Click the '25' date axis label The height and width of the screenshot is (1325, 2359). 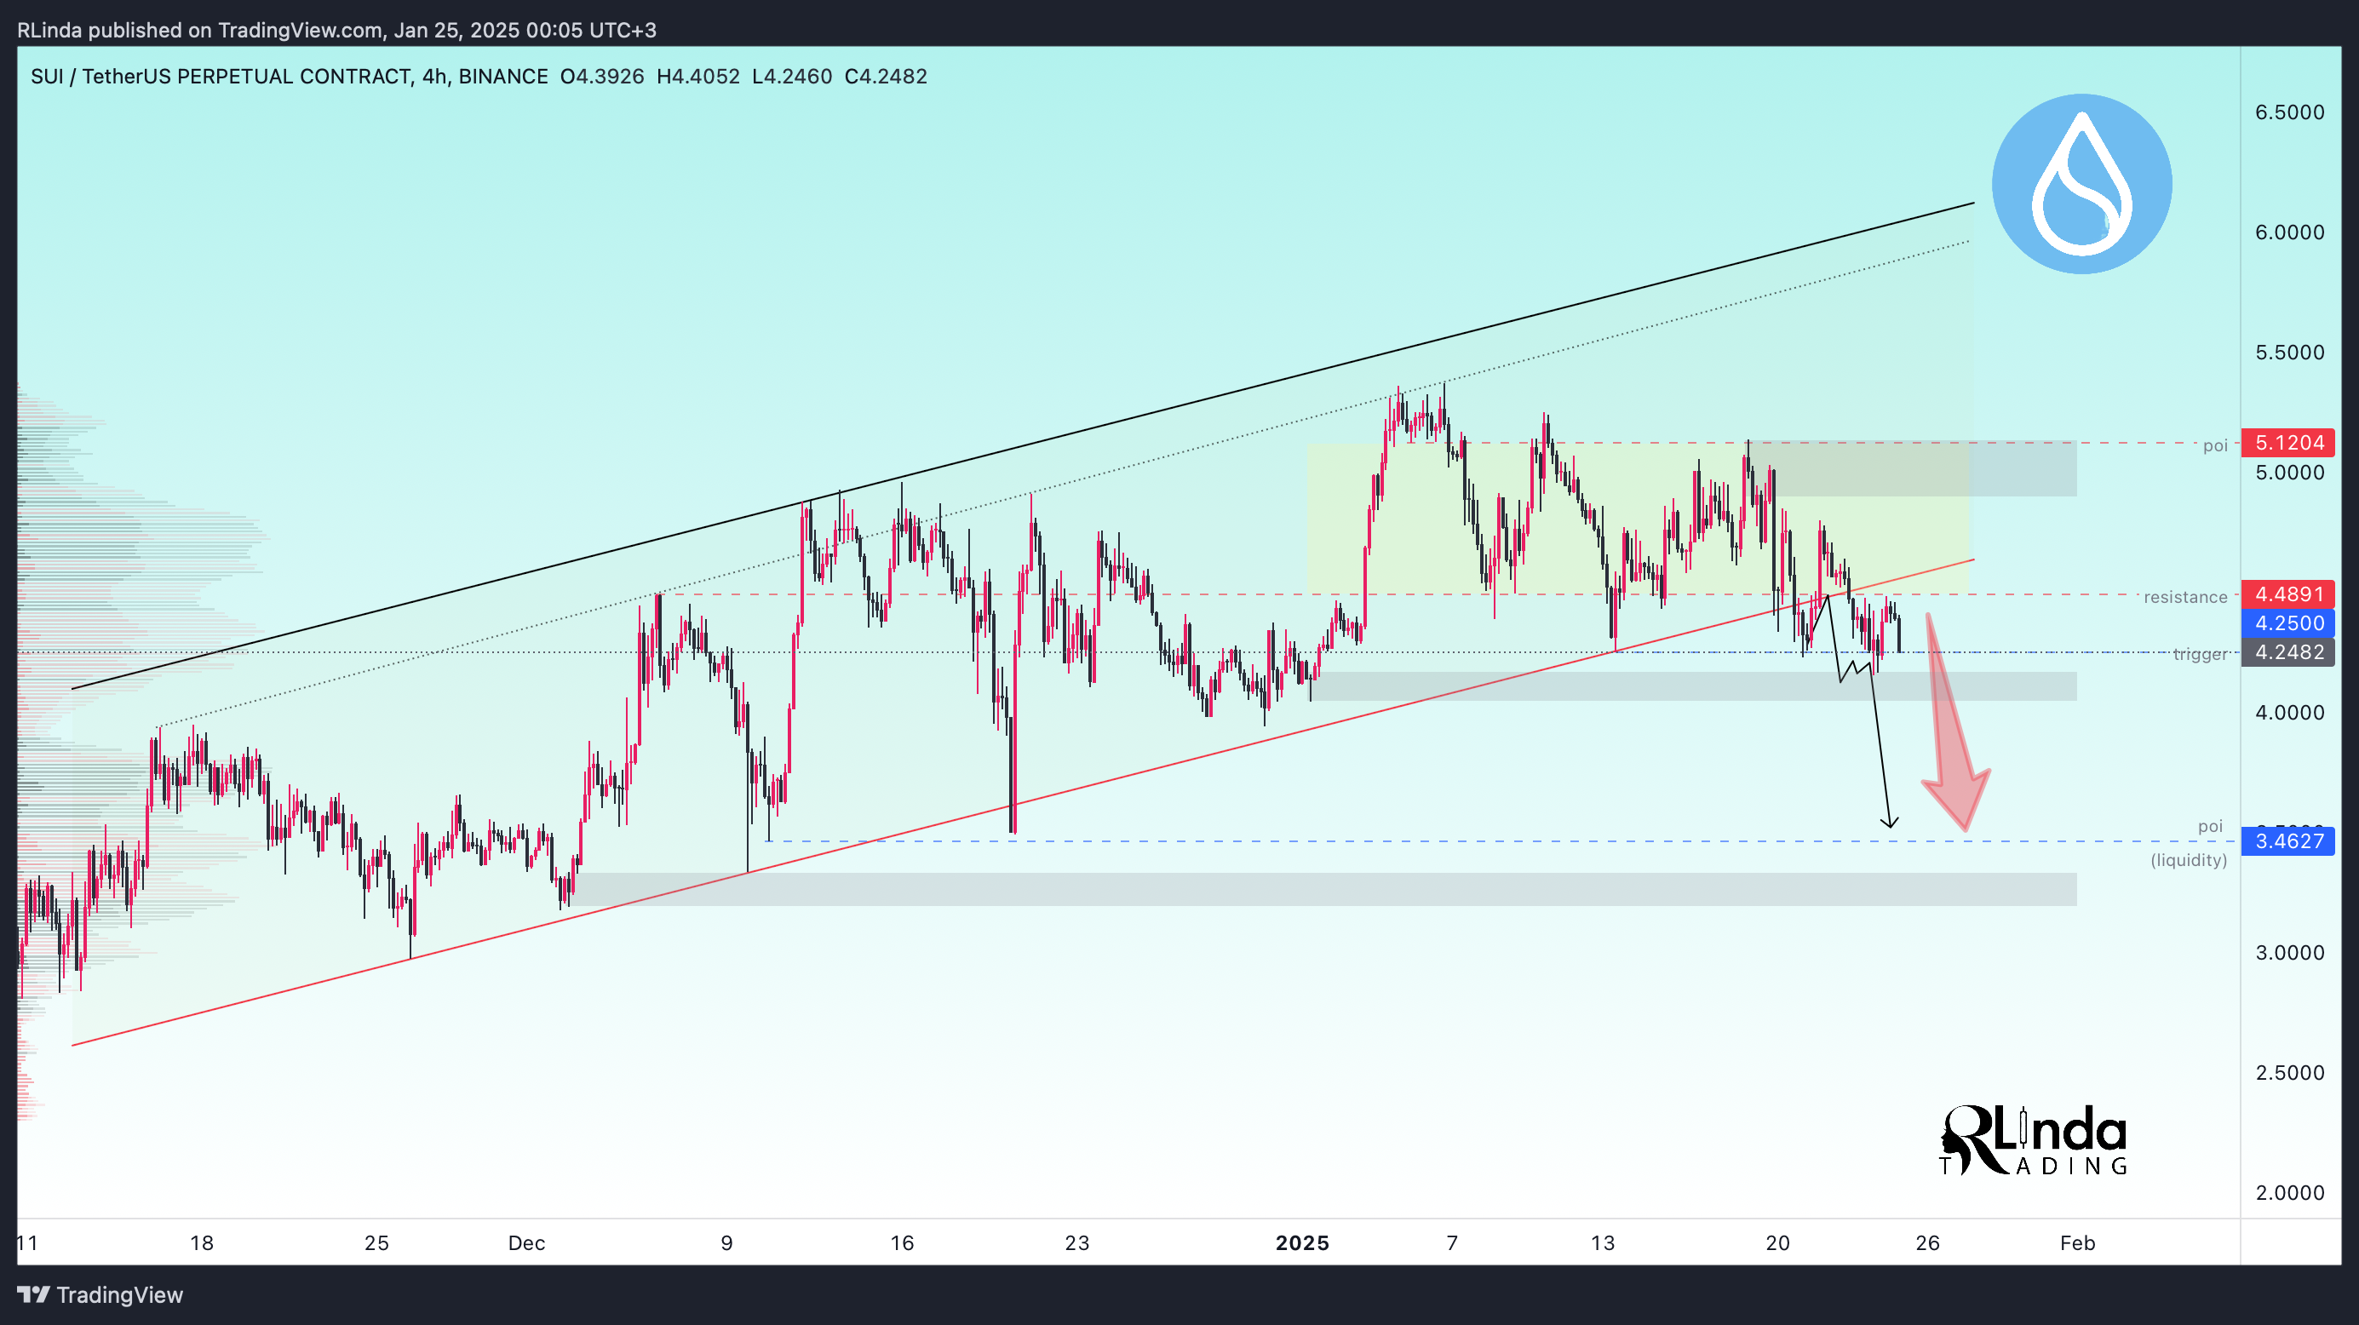(x=376, y=1243)
